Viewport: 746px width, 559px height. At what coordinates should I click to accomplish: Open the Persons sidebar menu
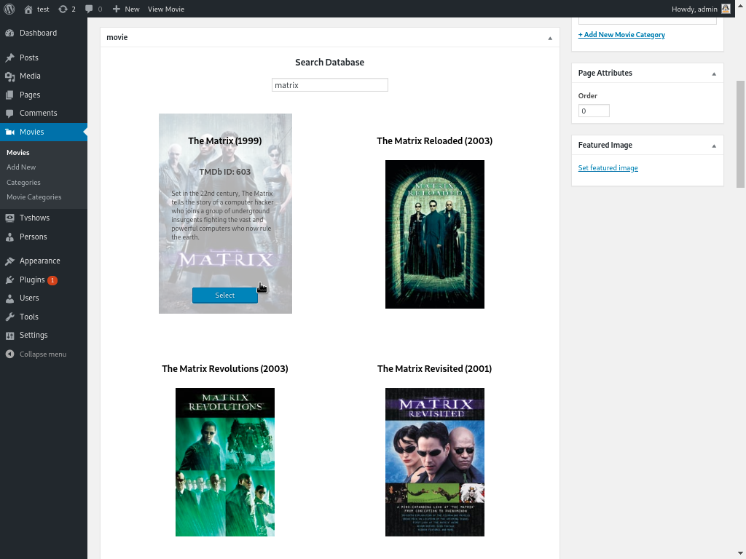(x=33, y=237)
